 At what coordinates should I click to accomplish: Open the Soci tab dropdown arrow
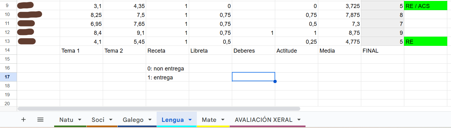click(x=111, y=120)
